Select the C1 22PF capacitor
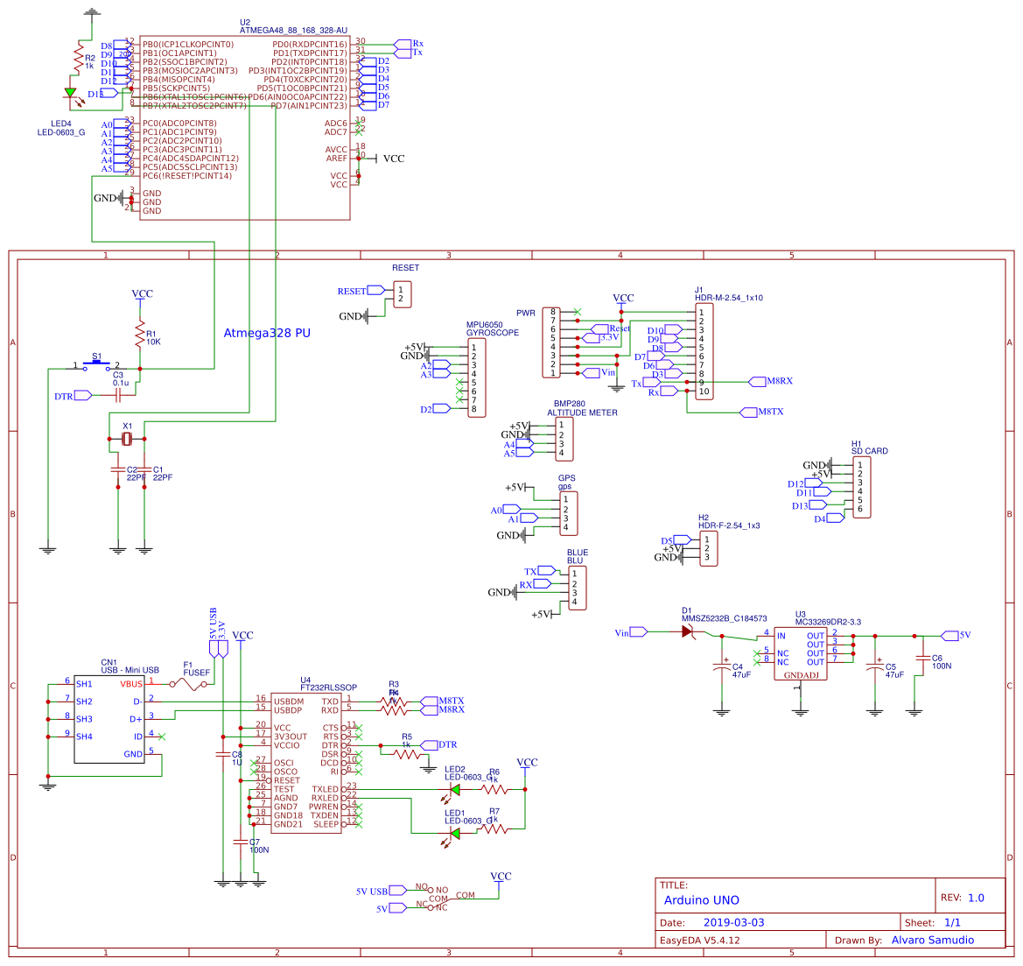1023x966 pixels. coord(144,469)
